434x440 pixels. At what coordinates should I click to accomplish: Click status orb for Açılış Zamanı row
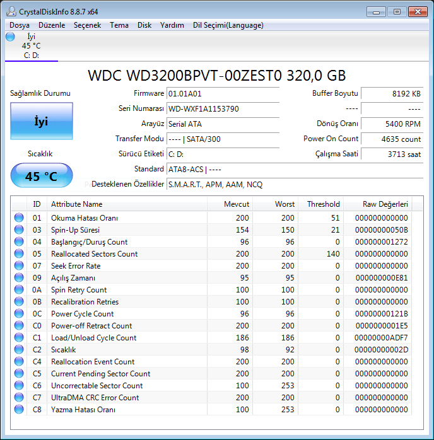[19, 277]
